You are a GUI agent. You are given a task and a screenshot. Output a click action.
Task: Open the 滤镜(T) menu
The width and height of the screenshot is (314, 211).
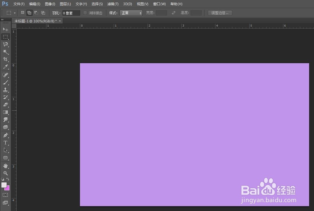click(113, 4)
